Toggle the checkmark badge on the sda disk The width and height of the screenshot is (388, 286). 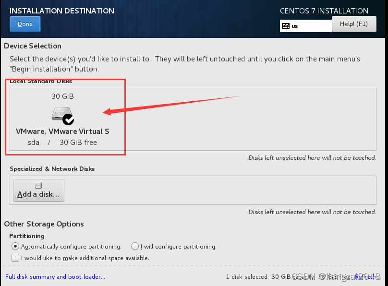[x=68, y=119]
